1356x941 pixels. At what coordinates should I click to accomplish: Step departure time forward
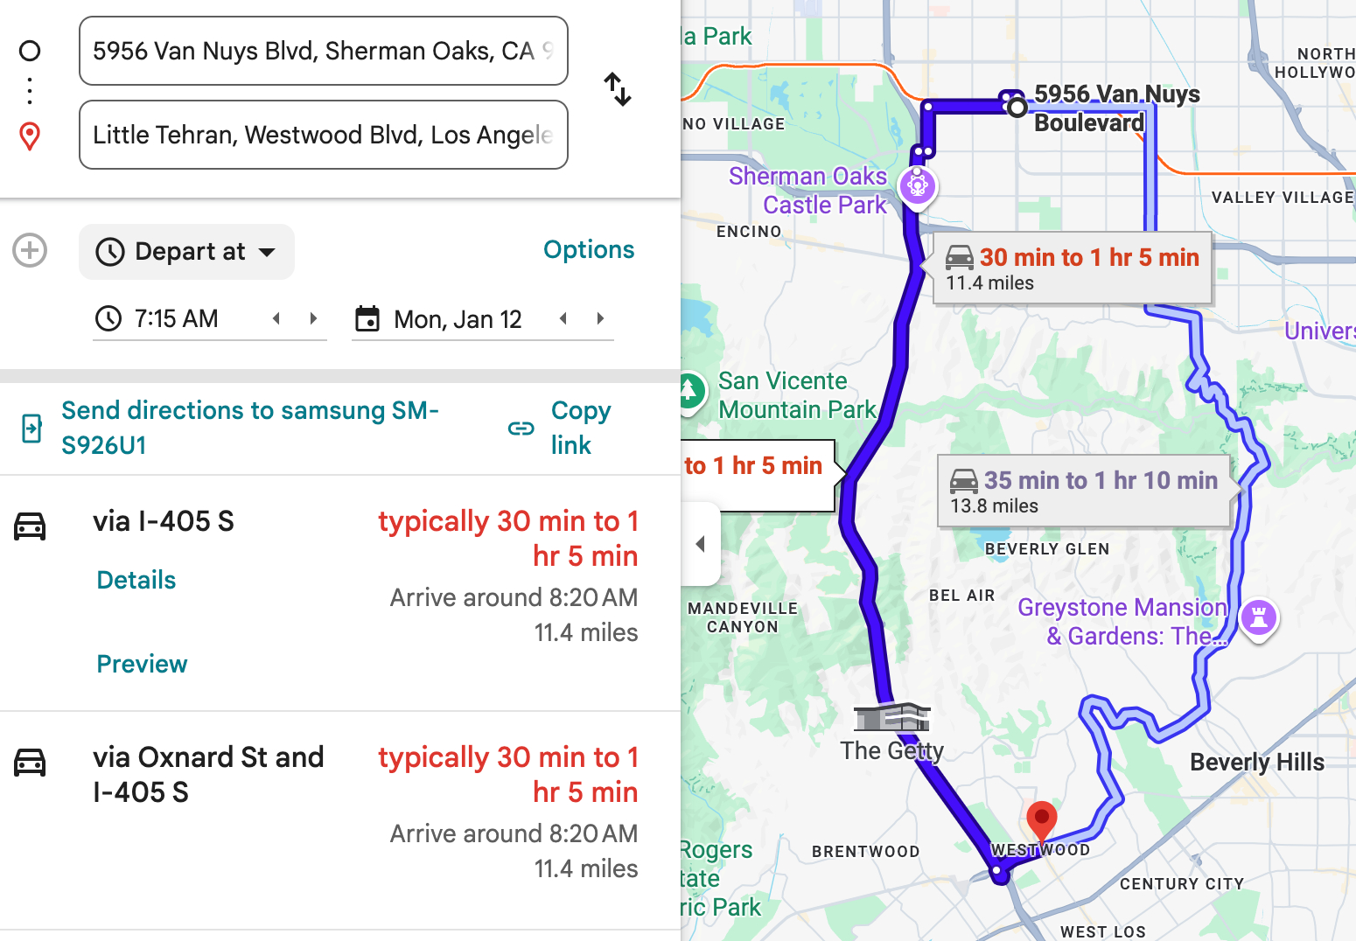point(313,319)
